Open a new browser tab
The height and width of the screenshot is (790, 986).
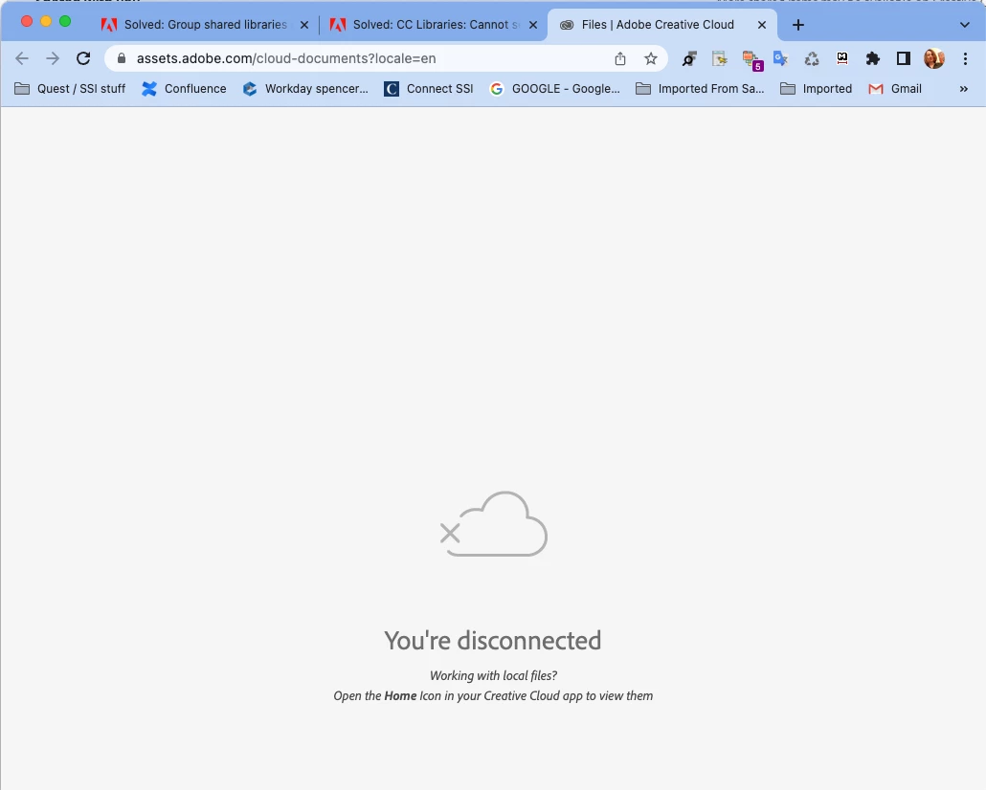pyautogui.click(x=798, y=25)
